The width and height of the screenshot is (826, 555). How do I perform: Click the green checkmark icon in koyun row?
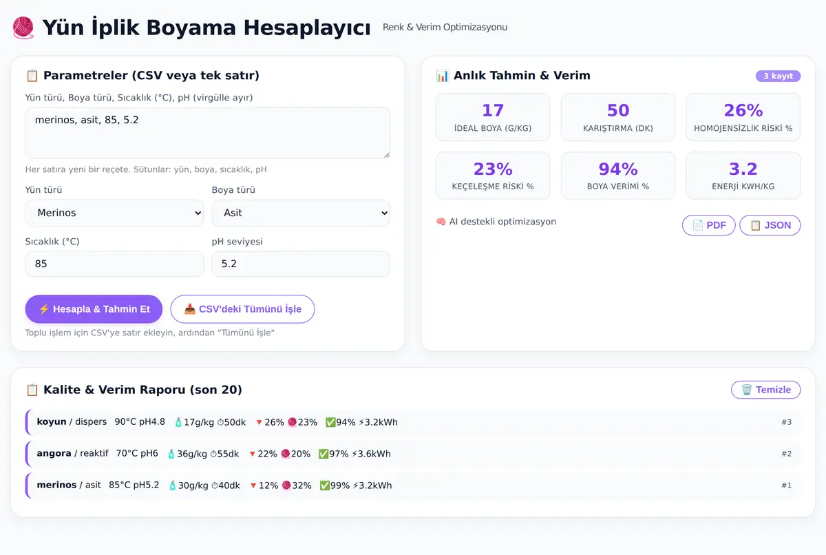click(x=330, y=422)
